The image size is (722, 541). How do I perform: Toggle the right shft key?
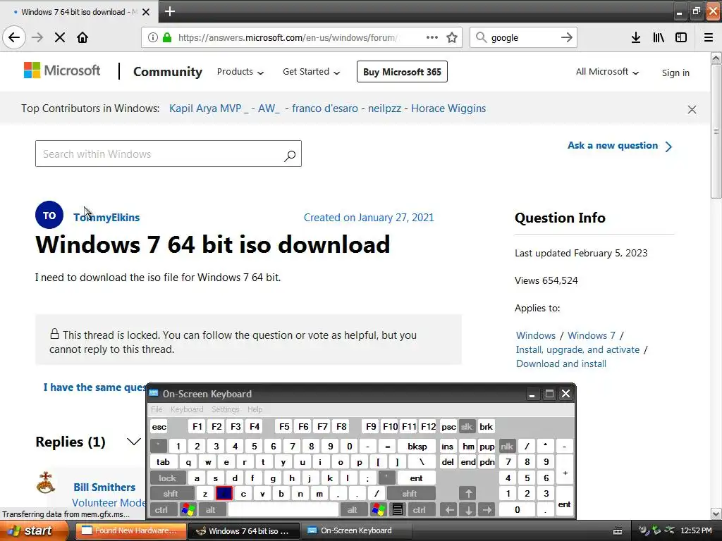410,494
